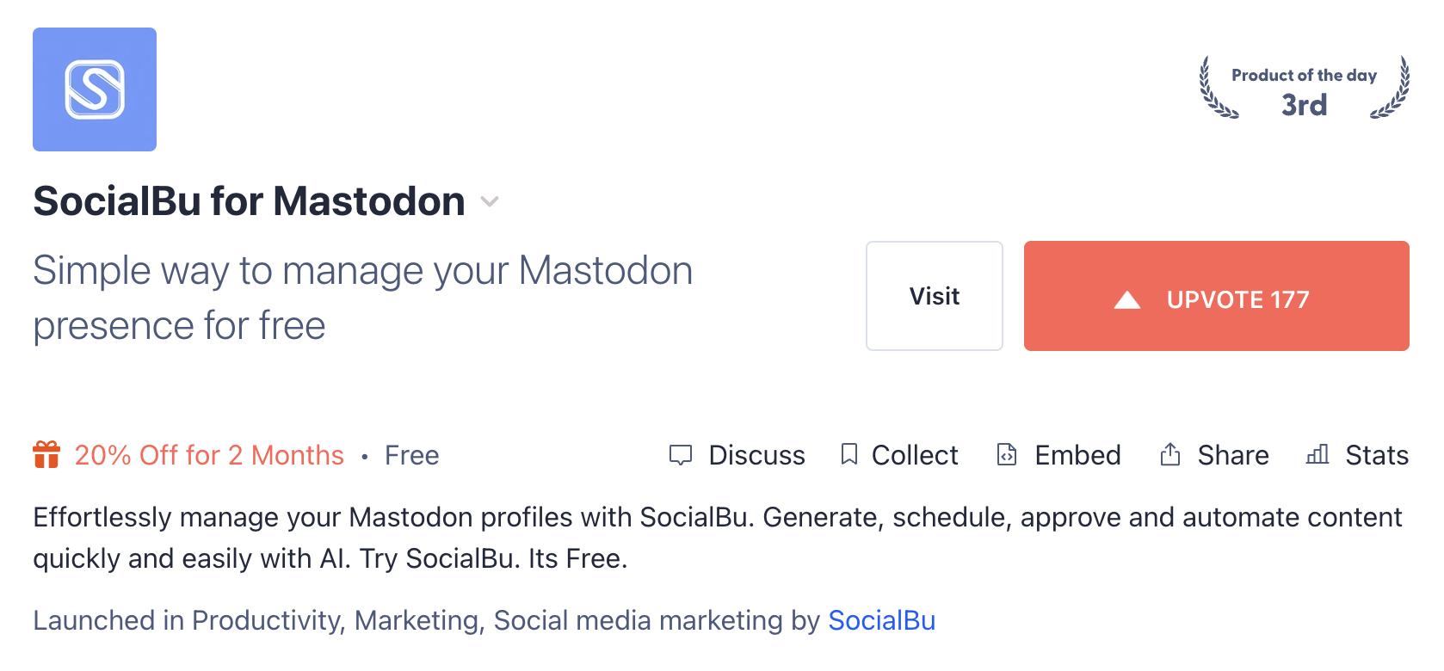Click the Visit button
1444x671 pixels.
935,296
